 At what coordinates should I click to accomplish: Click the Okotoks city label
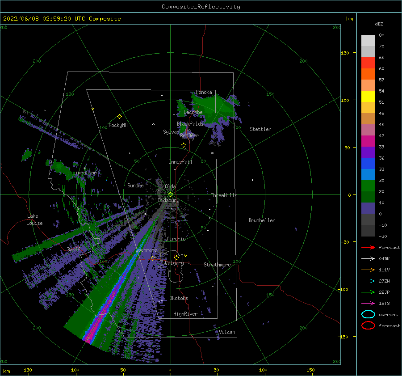point(179,298)
